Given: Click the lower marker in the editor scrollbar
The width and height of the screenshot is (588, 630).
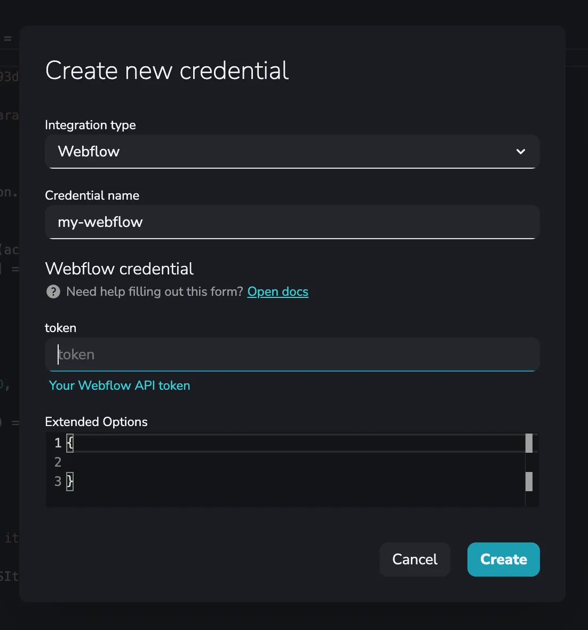Looking at the screenshot, I should pyautogui.click(x=529, y=482).
